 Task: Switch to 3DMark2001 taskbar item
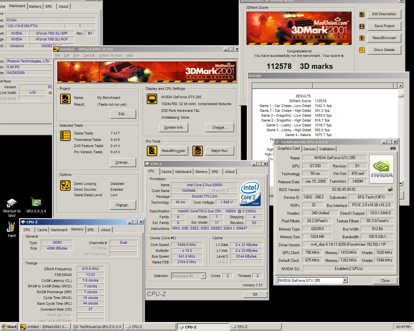[44, 327]
